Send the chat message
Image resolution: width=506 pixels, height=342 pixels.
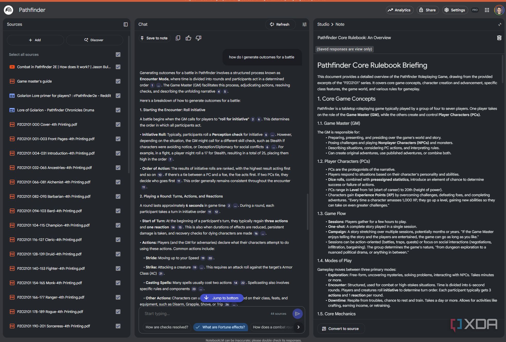pyautogui.click(x=297, y=314)
